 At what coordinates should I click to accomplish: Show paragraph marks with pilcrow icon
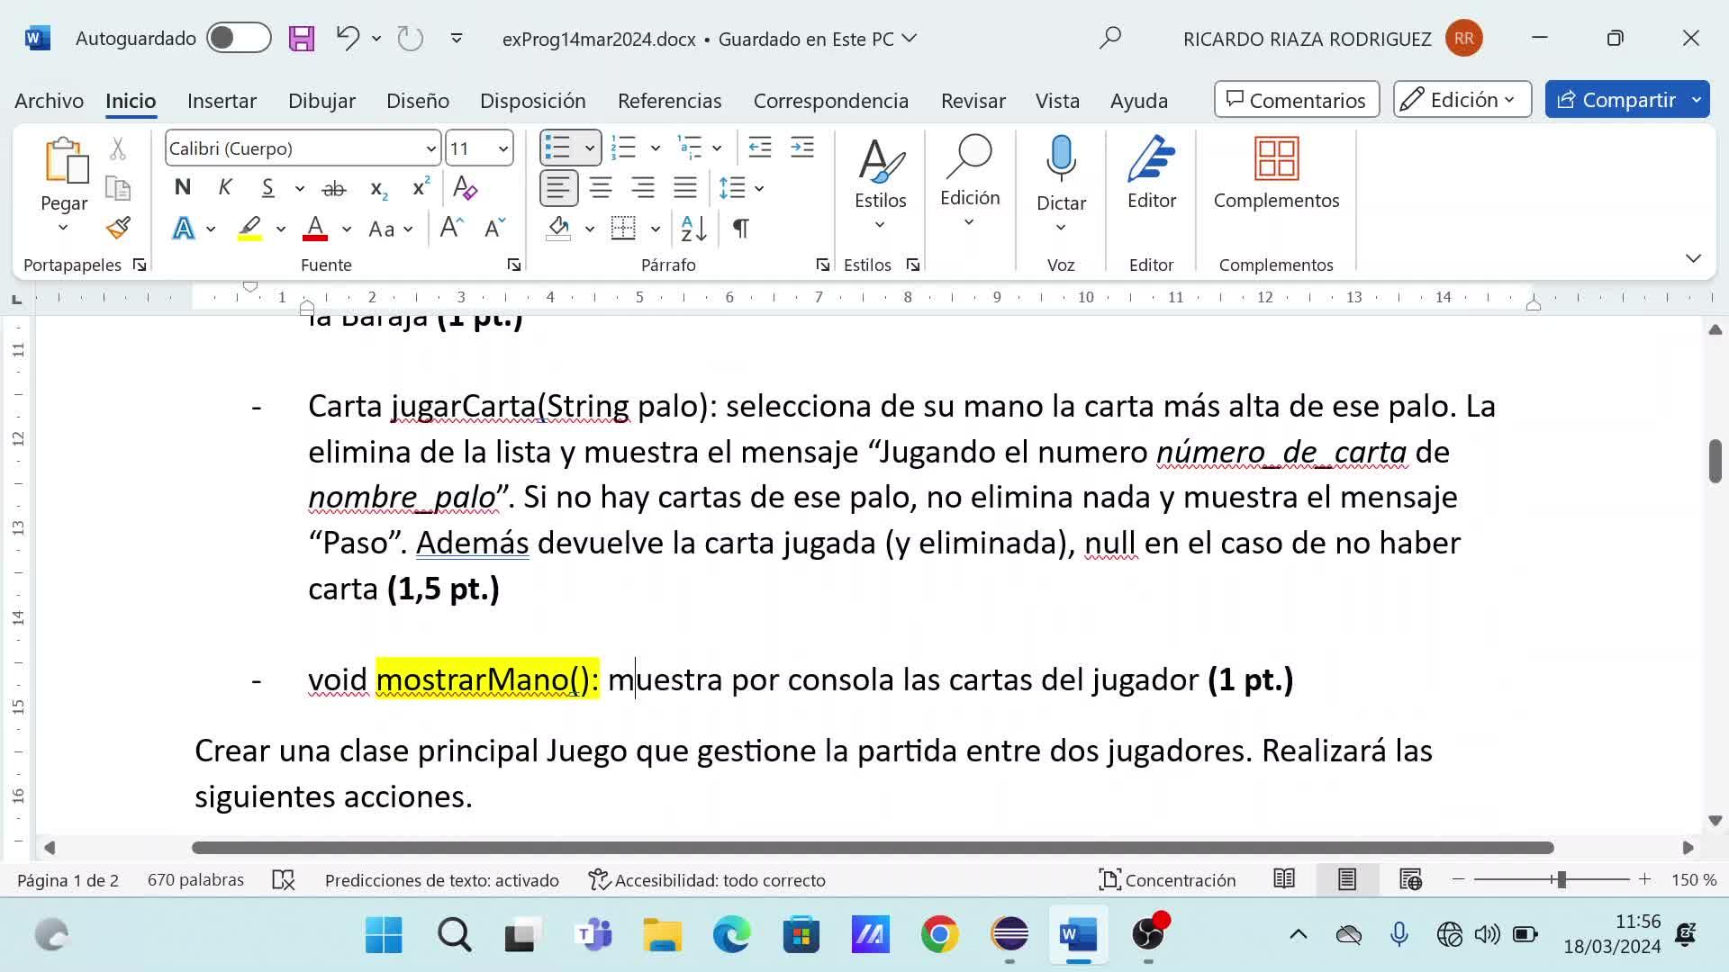click(740, 229)
